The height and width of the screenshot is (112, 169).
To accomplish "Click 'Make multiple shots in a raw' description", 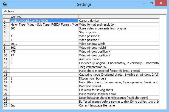I will point(119,94).
